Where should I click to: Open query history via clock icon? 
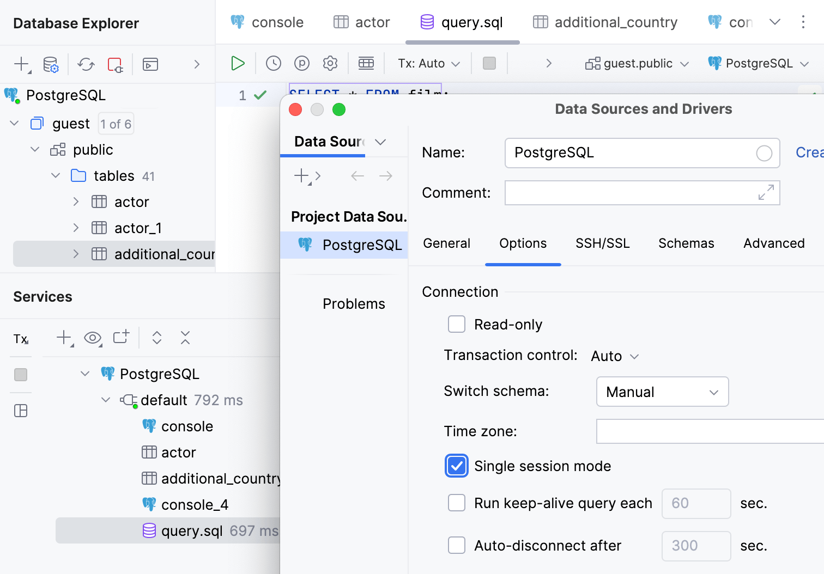[x=274, y=63]
